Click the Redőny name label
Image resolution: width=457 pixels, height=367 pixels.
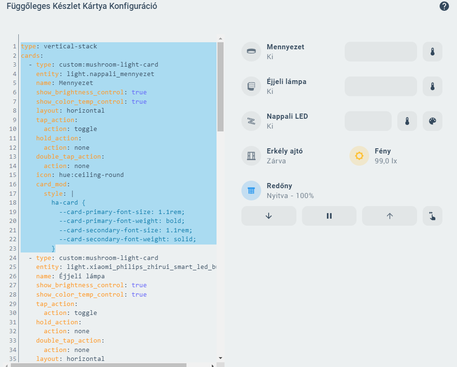(279, 186)
